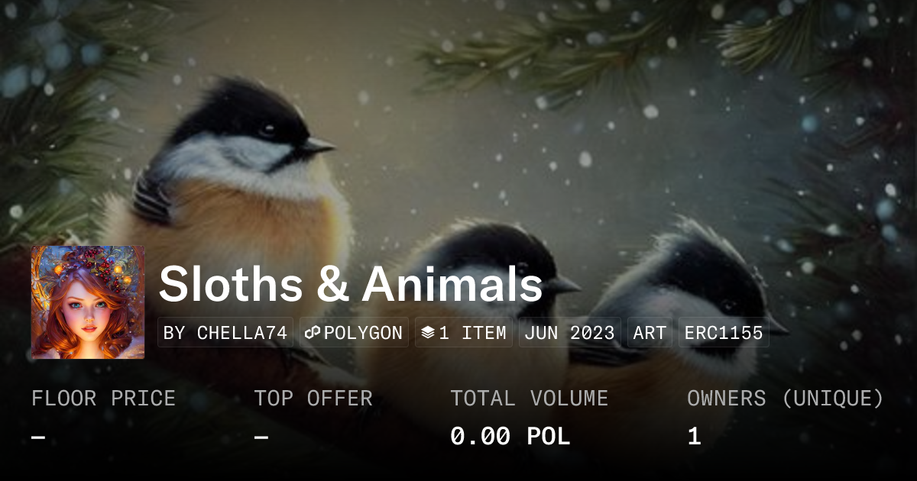Click the 0.00 POL volume value
This screenshot has height=481, width=917.
[510, 437]
